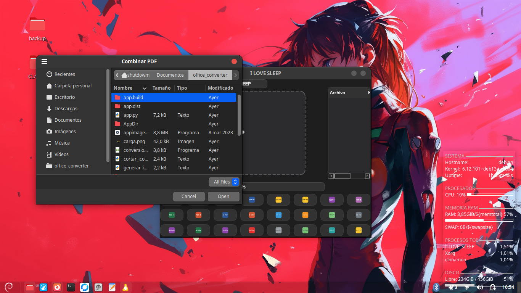Click the PDF→W conversion icon button
Viewport: 521px width, 293px height.
pyautogui.click(x=252, y=200)
